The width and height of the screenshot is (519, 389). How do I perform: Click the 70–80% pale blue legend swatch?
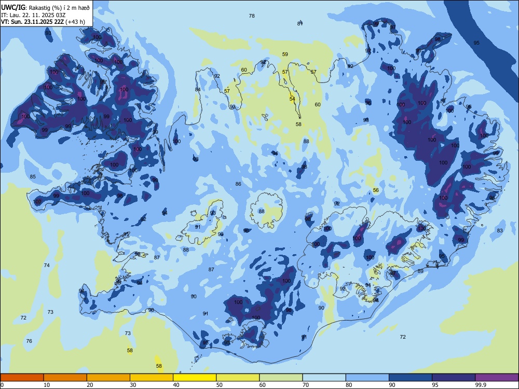[324, 378]
